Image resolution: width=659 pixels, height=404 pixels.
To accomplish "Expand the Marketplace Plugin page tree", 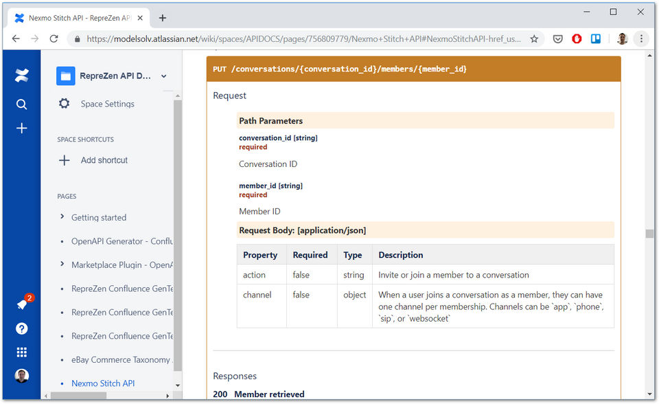I will [x=62, y=265].
